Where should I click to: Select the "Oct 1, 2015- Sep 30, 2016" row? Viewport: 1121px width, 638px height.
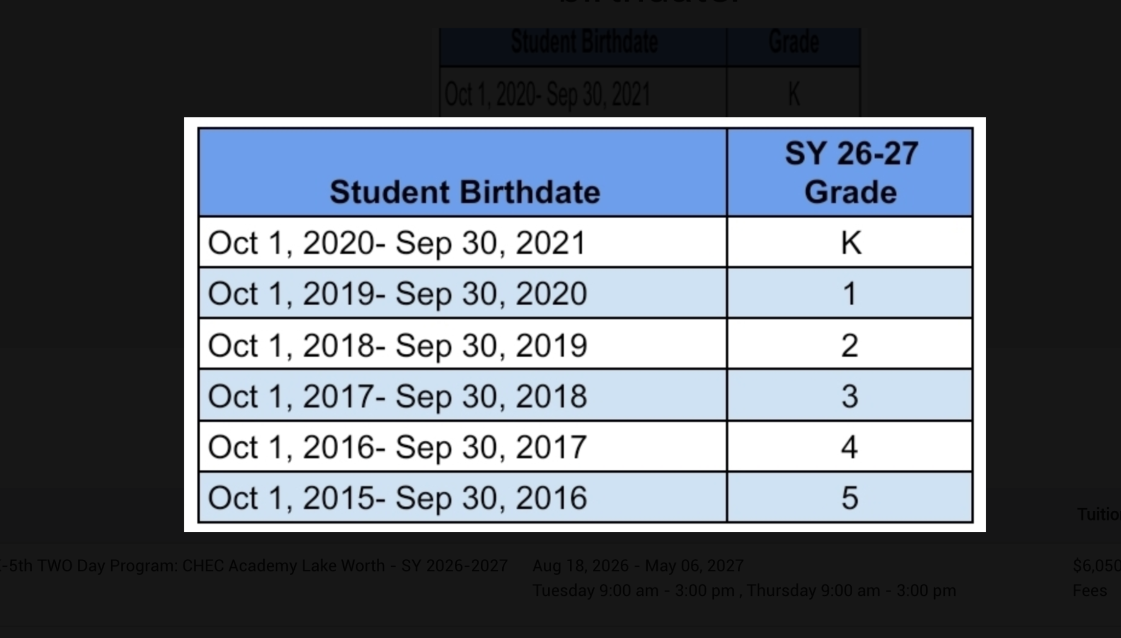point(397,498)
